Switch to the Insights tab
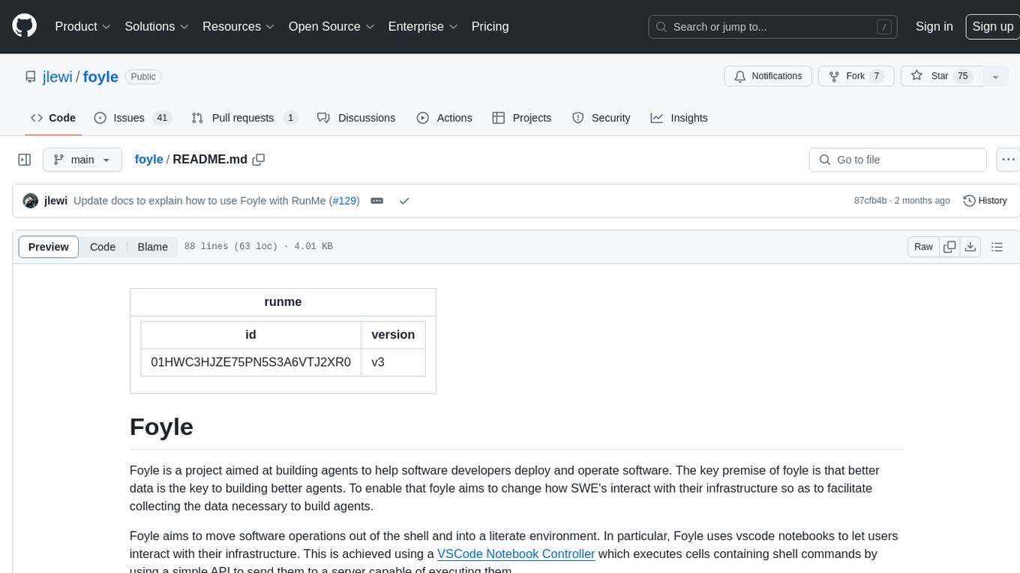 pyautogui.click(x=679, y=118)
